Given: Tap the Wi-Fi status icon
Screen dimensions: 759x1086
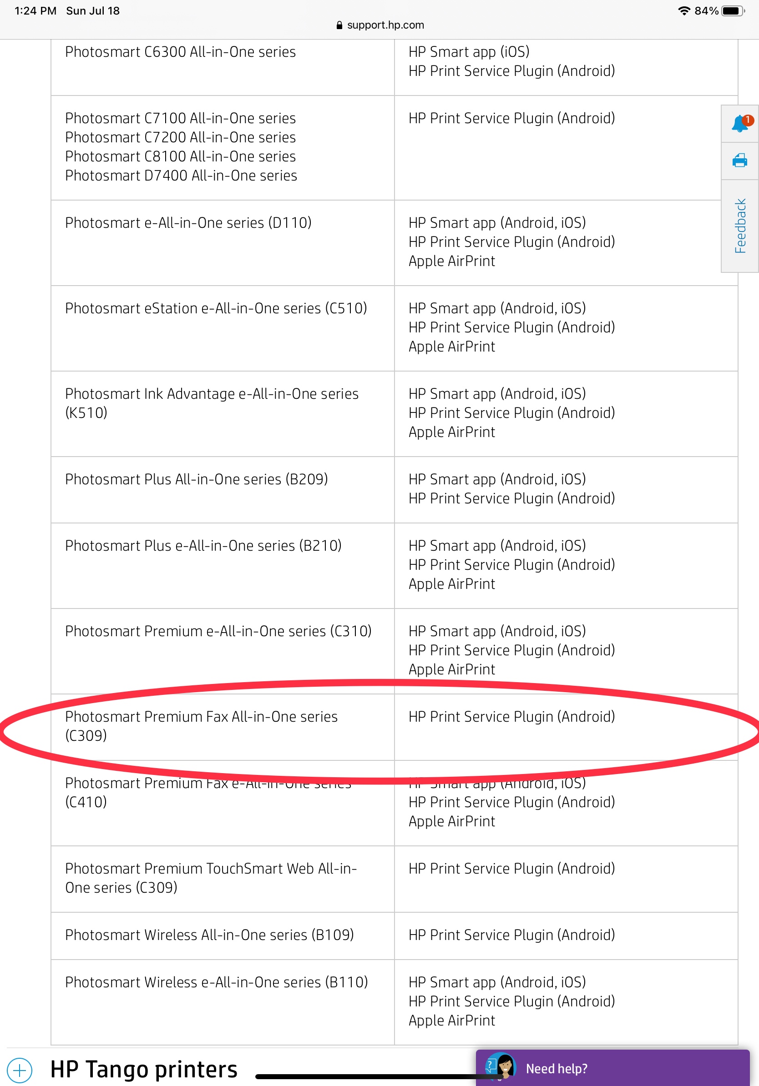Looking at the screenshot, I should pyautogui.click(x=683, y=10).
